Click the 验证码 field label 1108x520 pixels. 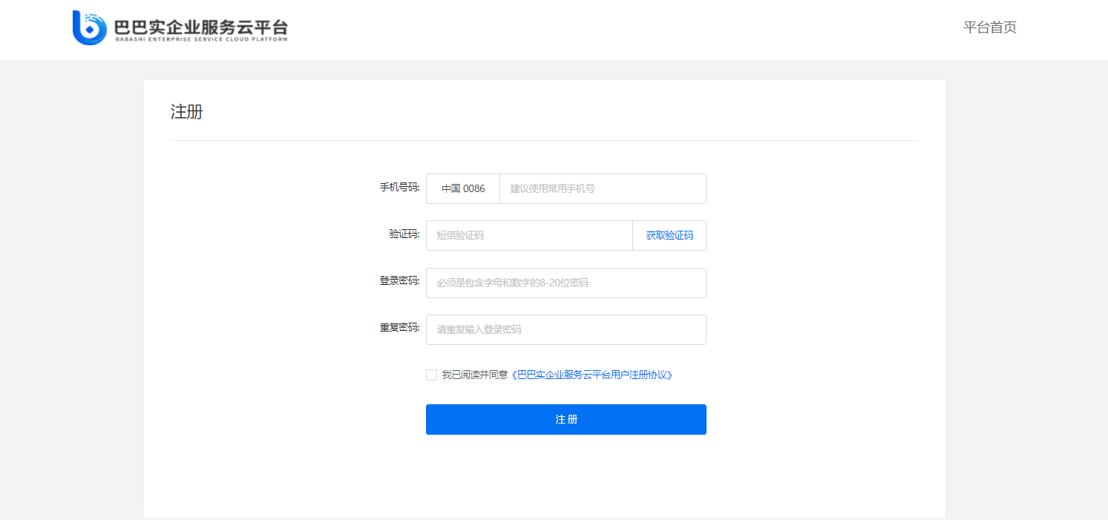tap(404, 234)
